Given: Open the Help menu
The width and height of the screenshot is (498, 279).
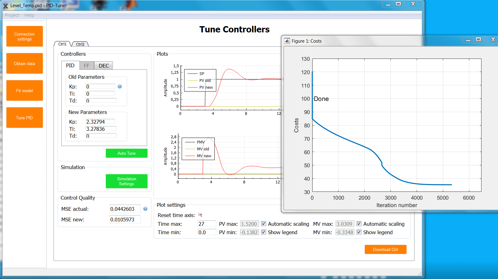Looking at the screenshot, I should click(29, 15).
